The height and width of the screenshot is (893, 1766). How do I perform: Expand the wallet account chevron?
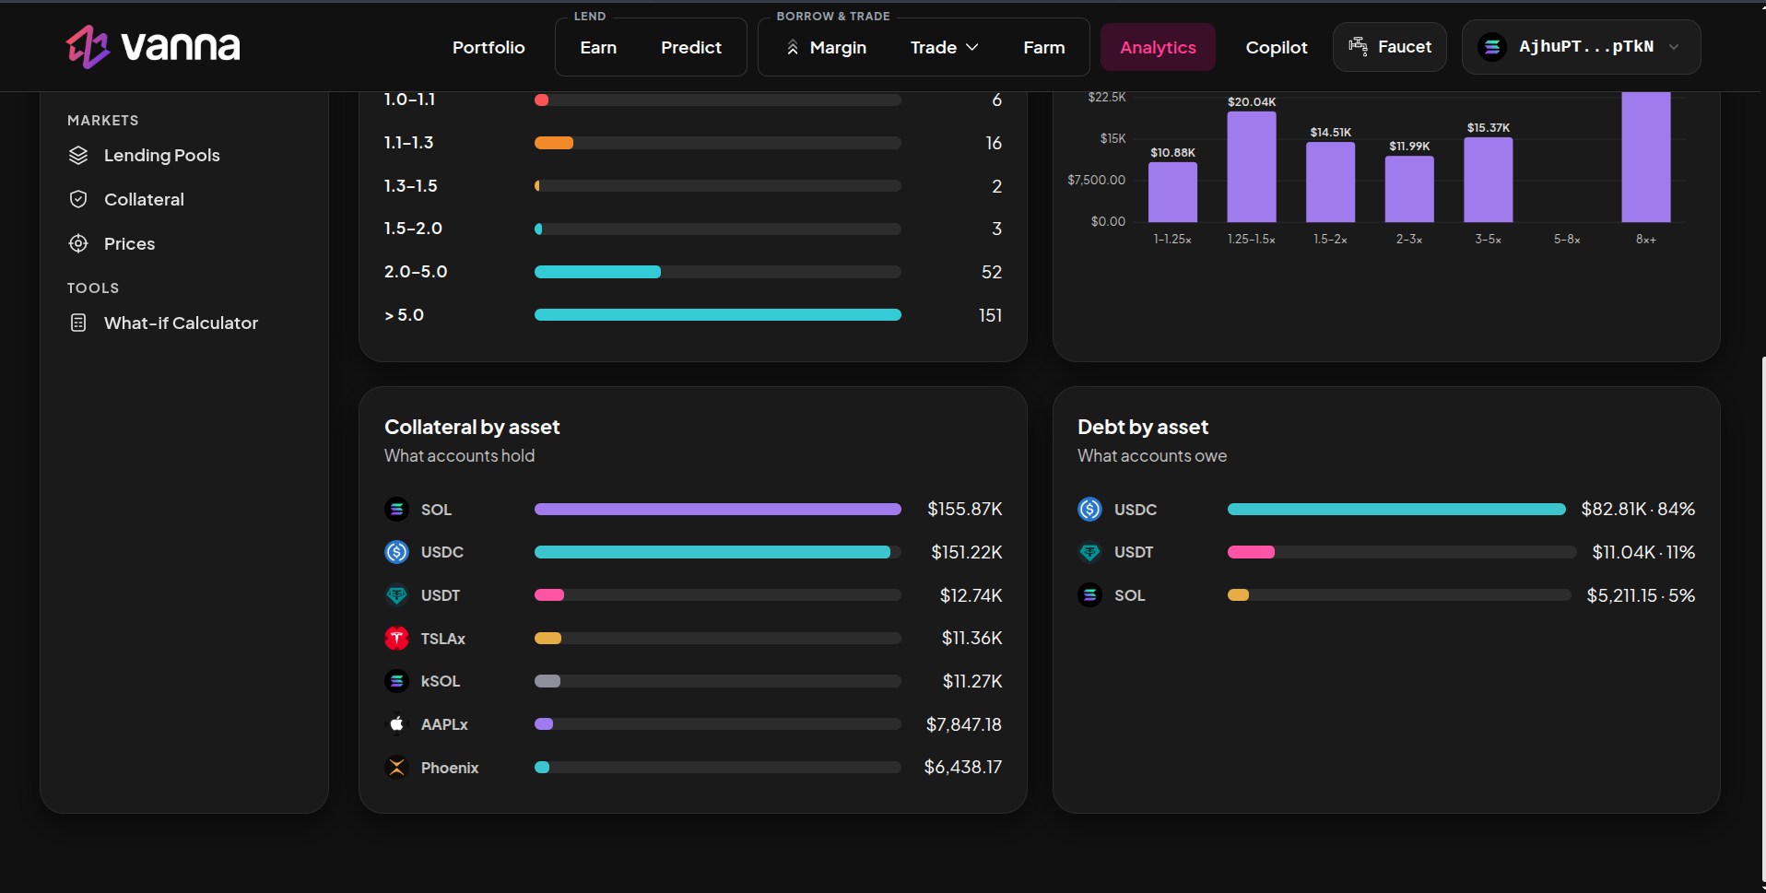click(x=1674, y=47)
